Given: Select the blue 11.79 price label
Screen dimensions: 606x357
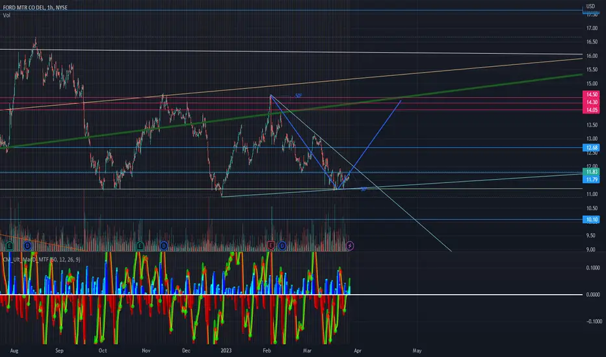Looking at the screenshot, I should [x=591, y=179].
